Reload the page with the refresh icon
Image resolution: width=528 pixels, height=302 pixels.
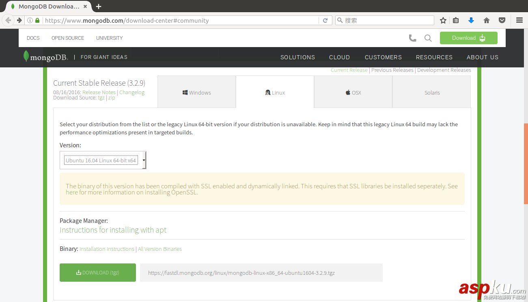coord(325,20)
